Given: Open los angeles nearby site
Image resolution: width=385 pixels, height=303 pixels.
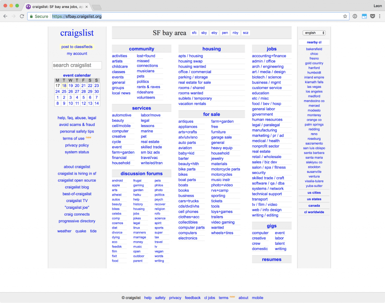Looking at the screenshot, I should (x=314, y=92).
